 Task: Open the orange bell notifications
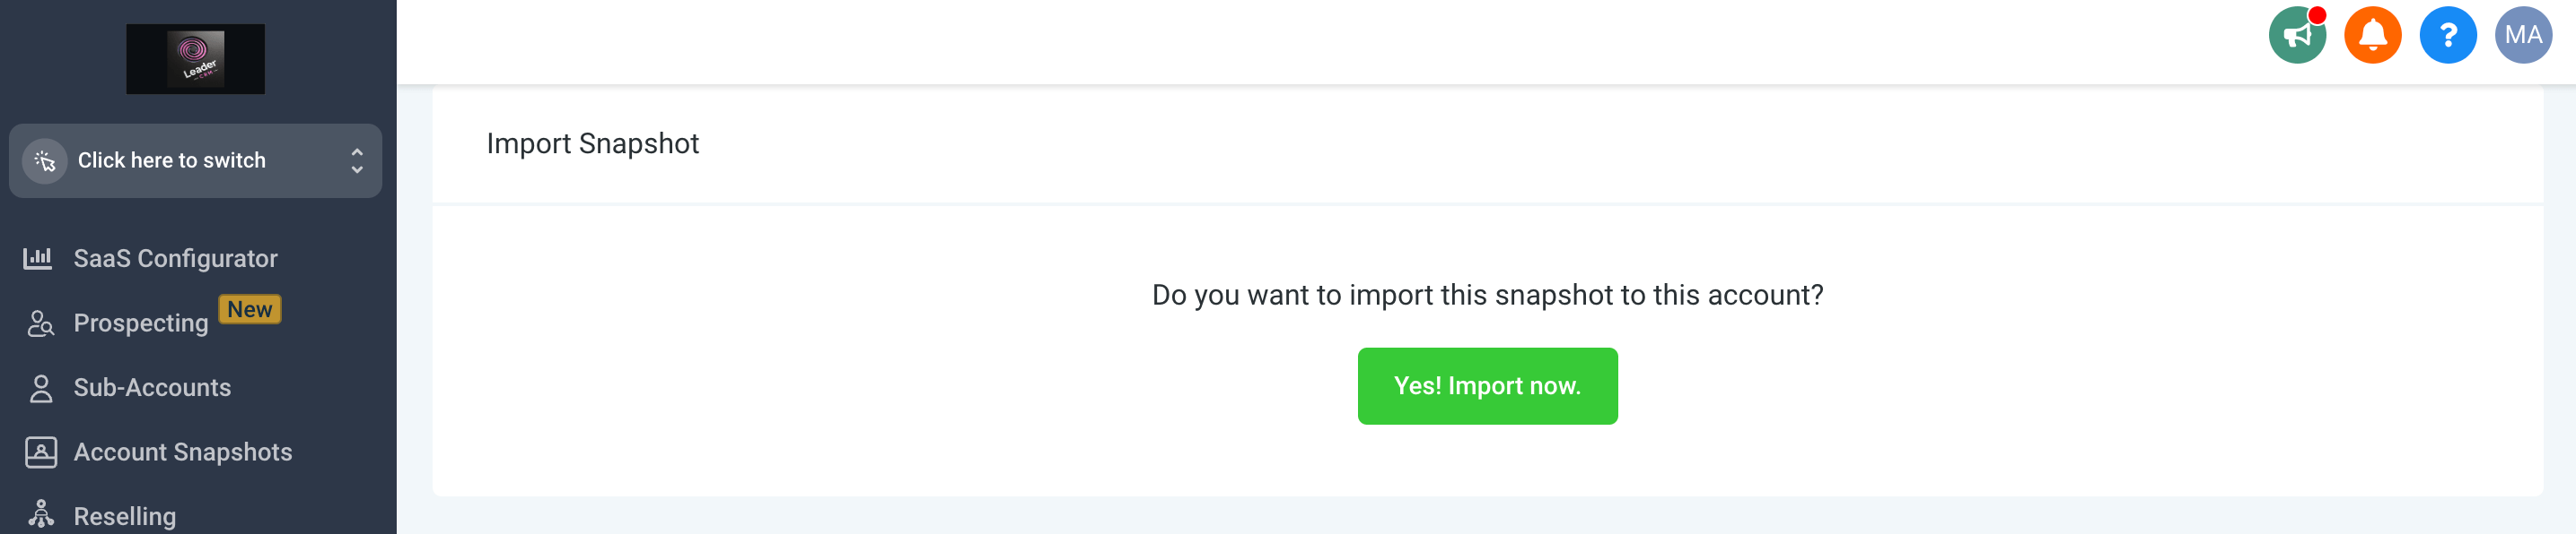coord(2372,36)
